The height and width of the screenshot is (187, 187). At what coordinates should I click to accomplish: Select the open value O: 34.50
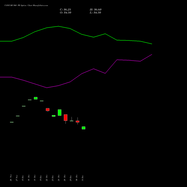65,13
